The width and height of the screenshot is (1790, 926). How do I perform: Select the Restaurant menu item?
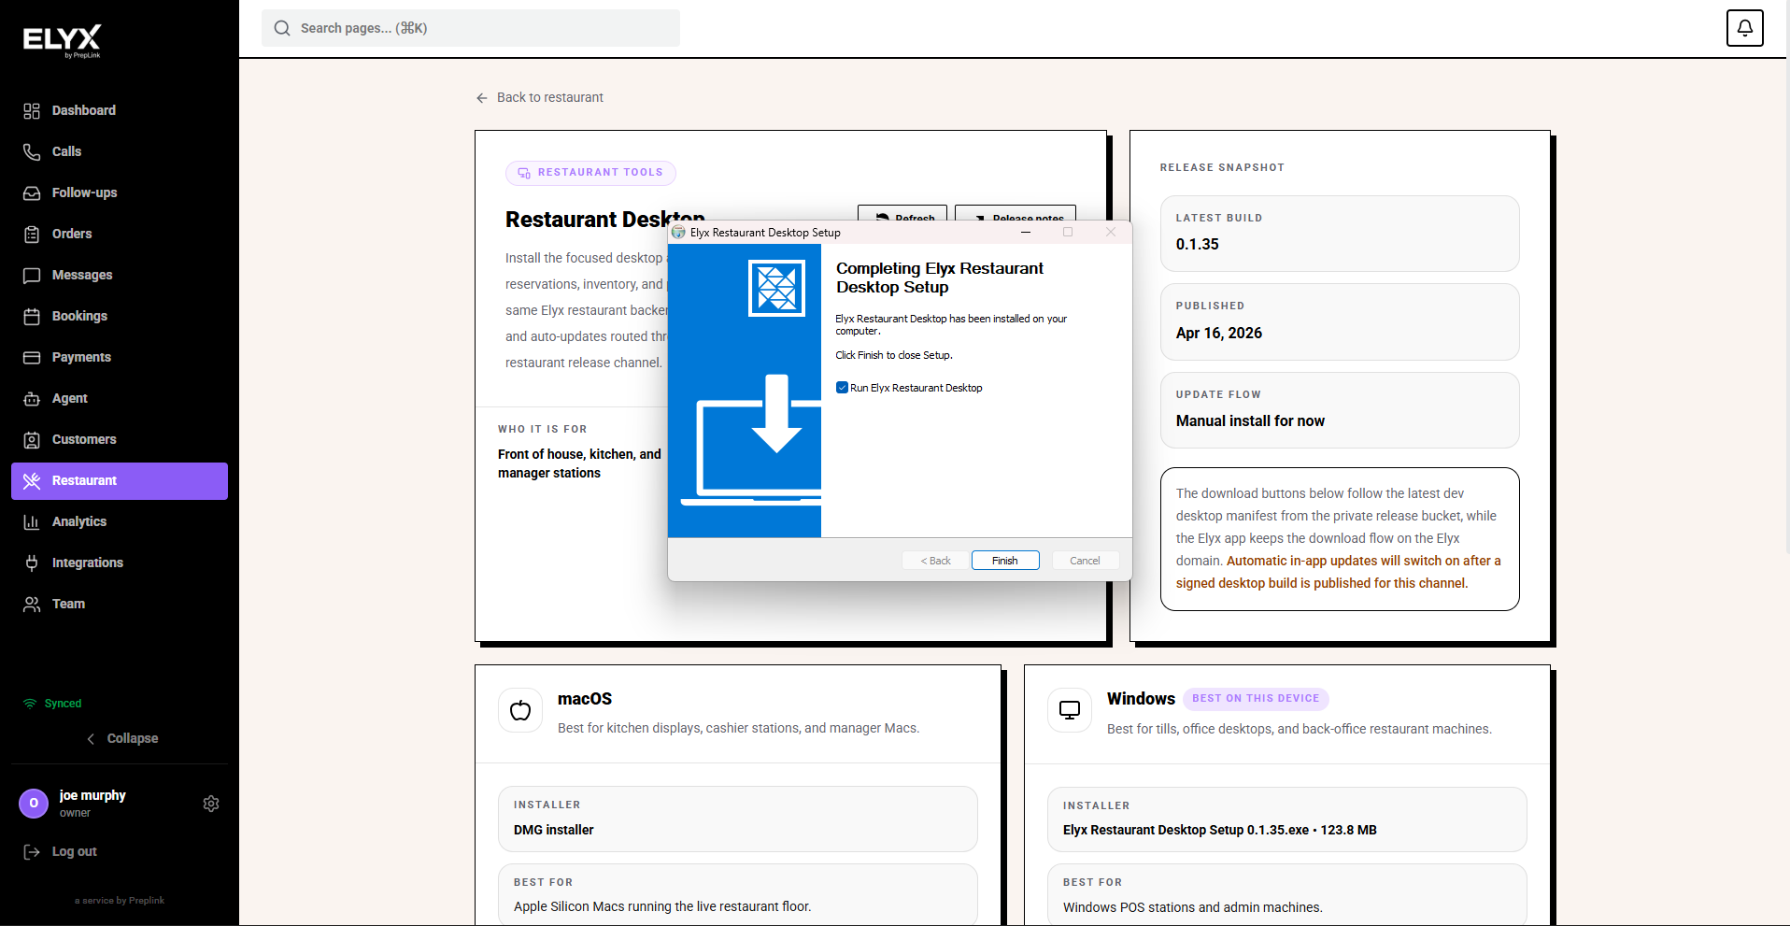tap(120, 481)
